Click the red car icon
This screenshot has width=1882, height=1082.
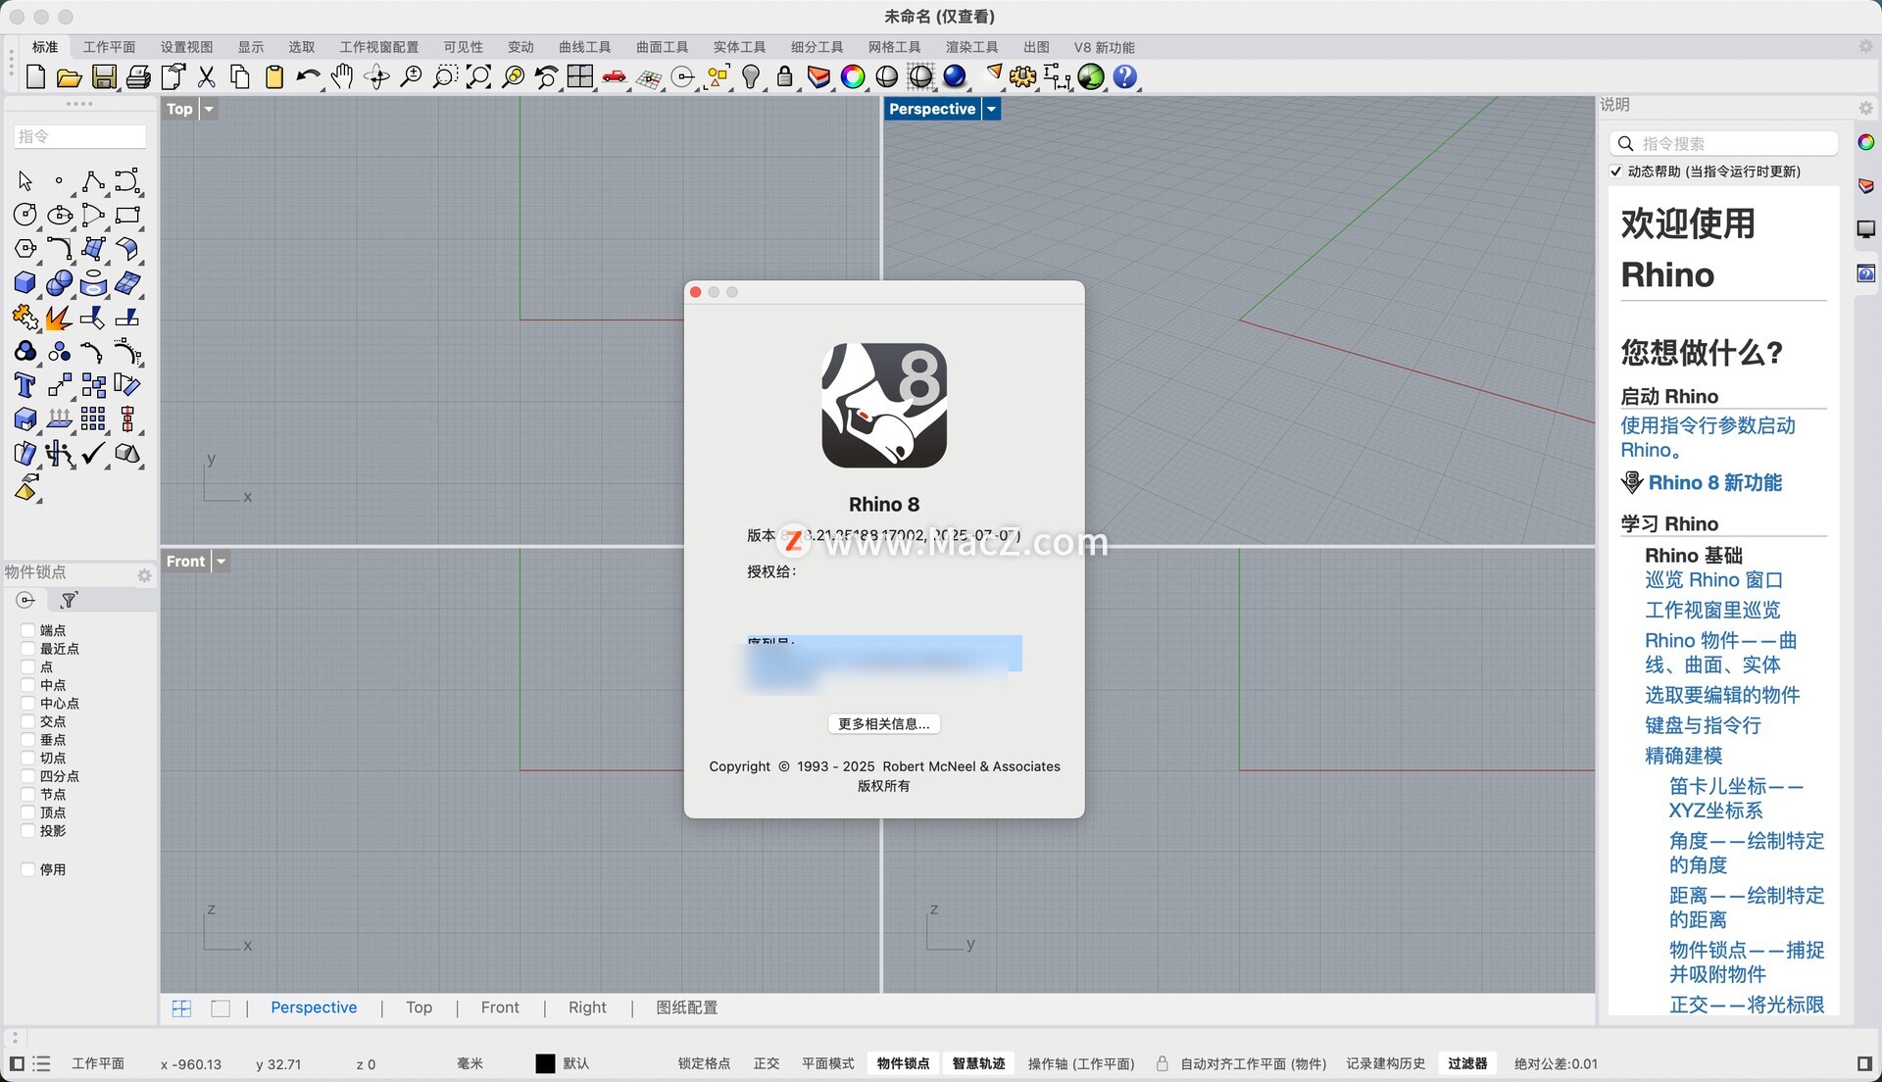(x=615, y=76)
